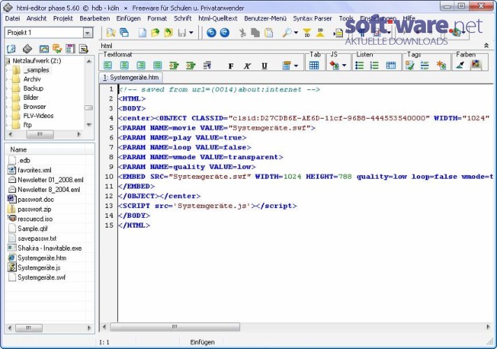Open the Benutzer-Menü menu
Screen dimensions: 497x349
pyautogui.click(x=265, y=18)
